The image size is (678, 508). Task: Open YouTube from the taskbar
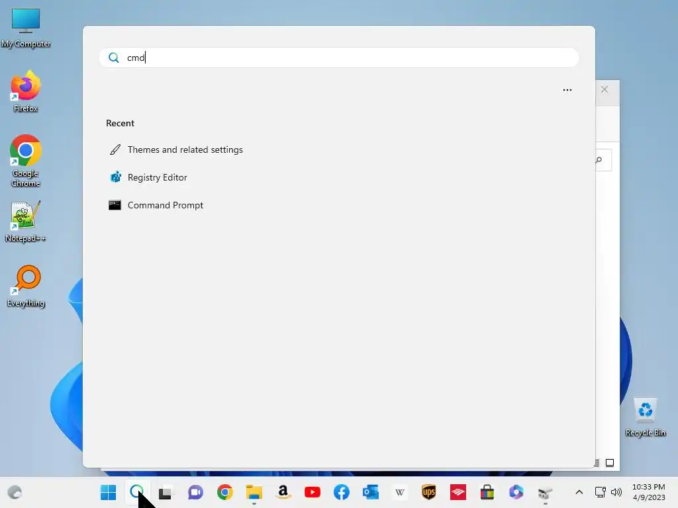coord(313,492)
